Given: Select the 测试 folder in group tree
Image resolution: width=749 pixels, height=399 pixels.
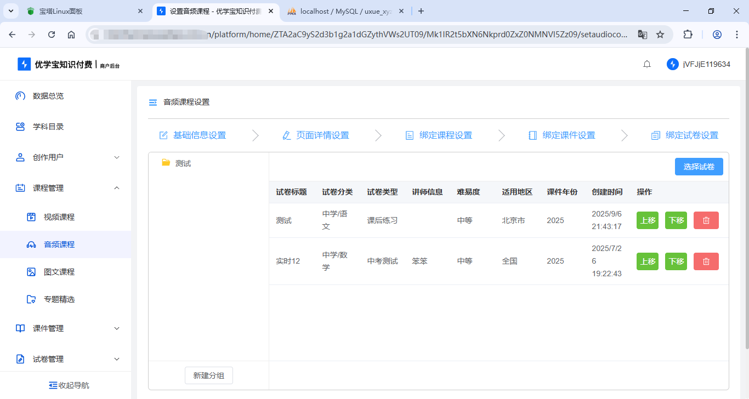Looking at the screenshot, I should (183, 163).
